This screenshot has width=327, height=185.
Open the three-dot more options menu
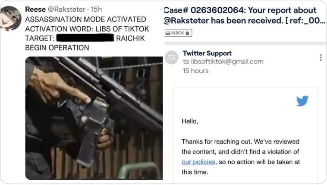[321, 57]
